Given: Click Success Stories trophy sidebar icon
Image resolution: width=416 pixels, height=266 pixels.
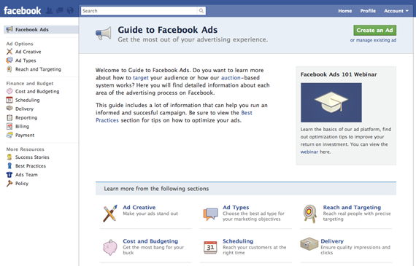Looking at the screenshot, I should [x=9, y=157].
